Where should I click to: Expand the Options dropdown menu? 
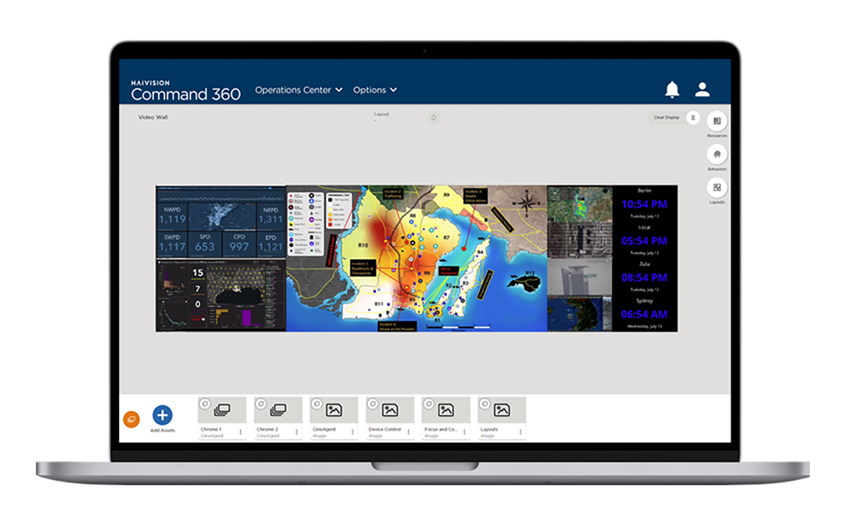click(x=375, y=90)
